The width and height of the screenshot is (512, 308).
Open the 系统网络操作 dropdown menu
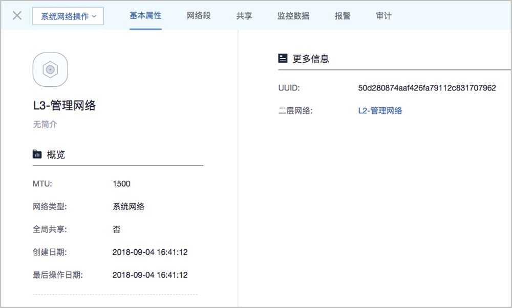click(68, 16)
